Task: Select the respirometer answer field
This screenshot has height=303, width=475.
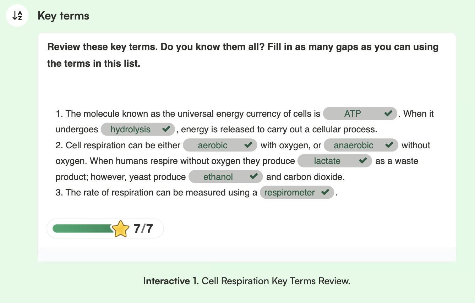Action: [x=289, y=193]
